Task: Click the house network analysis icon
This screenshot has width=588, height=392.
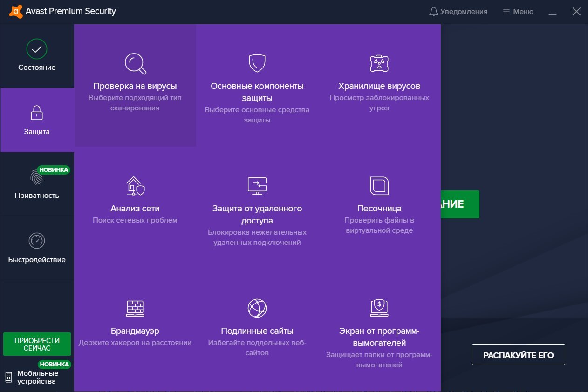Action: pyautogui.click(x=135, y=185)
